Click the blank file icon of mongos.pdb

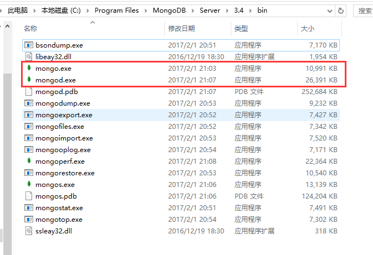tap(29, 196)
